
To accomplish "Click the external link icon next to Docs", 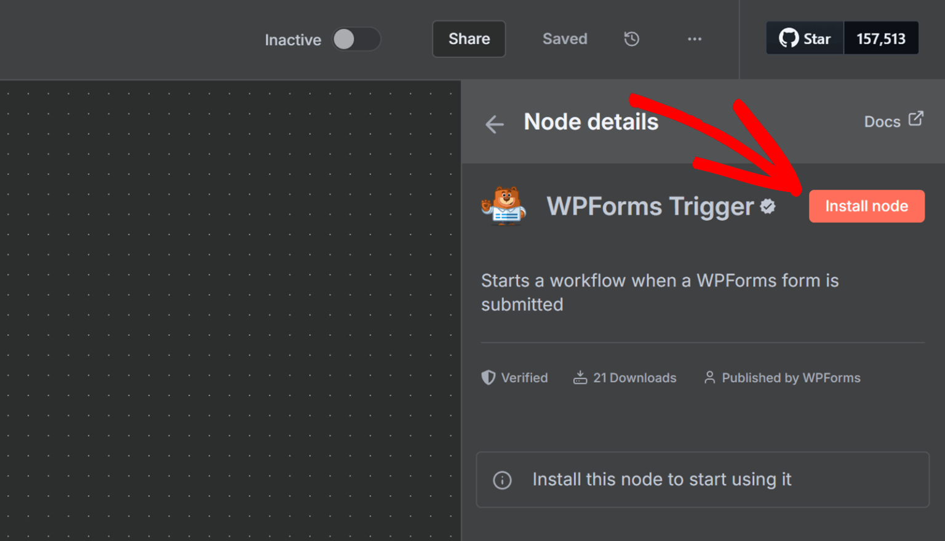I will [916, 118].
